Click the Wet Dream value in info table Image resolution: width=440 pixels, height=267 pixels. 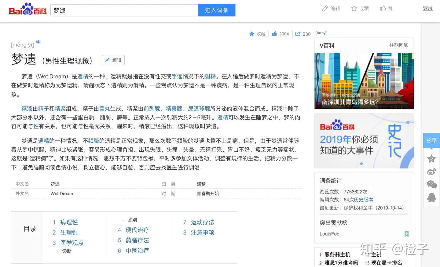pos(62,193)
